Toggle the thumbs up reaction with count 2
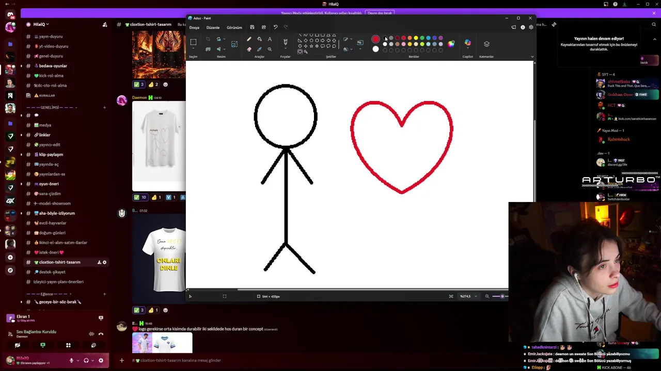 pyautogui.click(x=153, y=85)
